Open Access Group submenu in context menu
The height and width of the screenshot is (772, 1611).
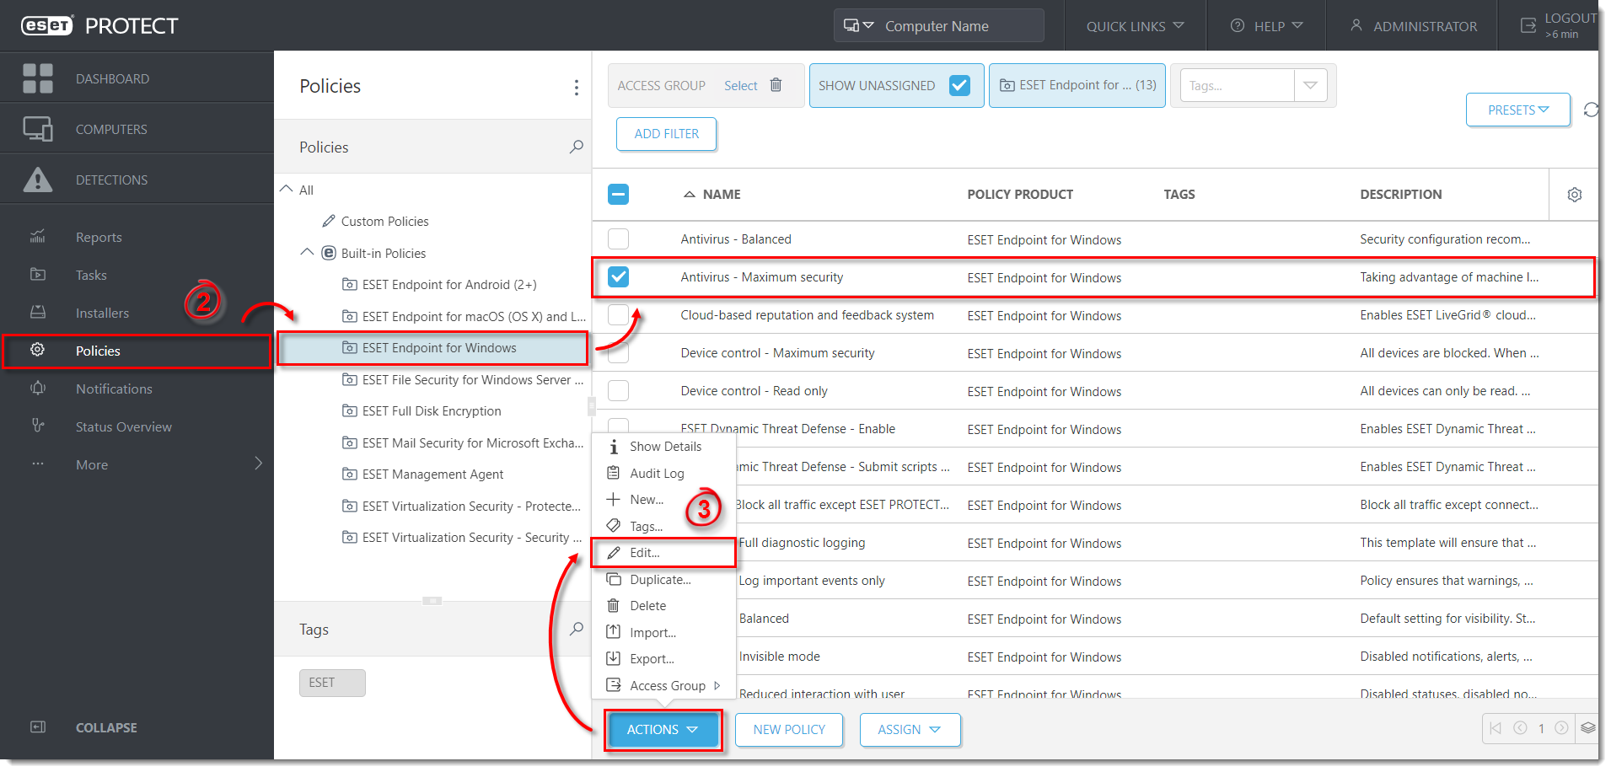[664, 686]
